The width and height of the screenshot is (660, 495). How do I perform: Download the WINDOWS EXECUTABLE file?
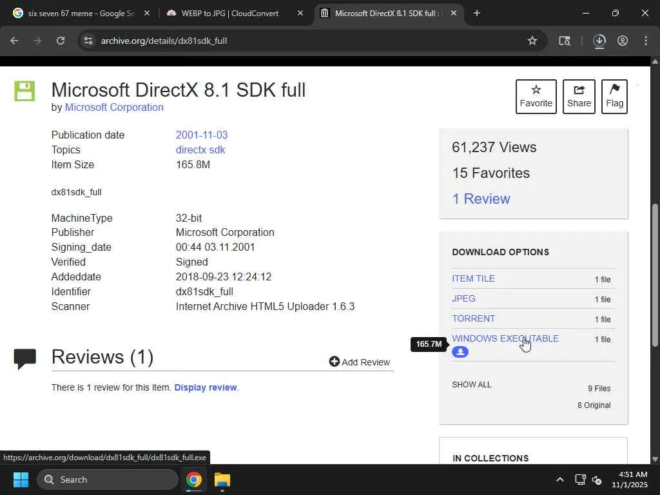click(x=505, y=338)
